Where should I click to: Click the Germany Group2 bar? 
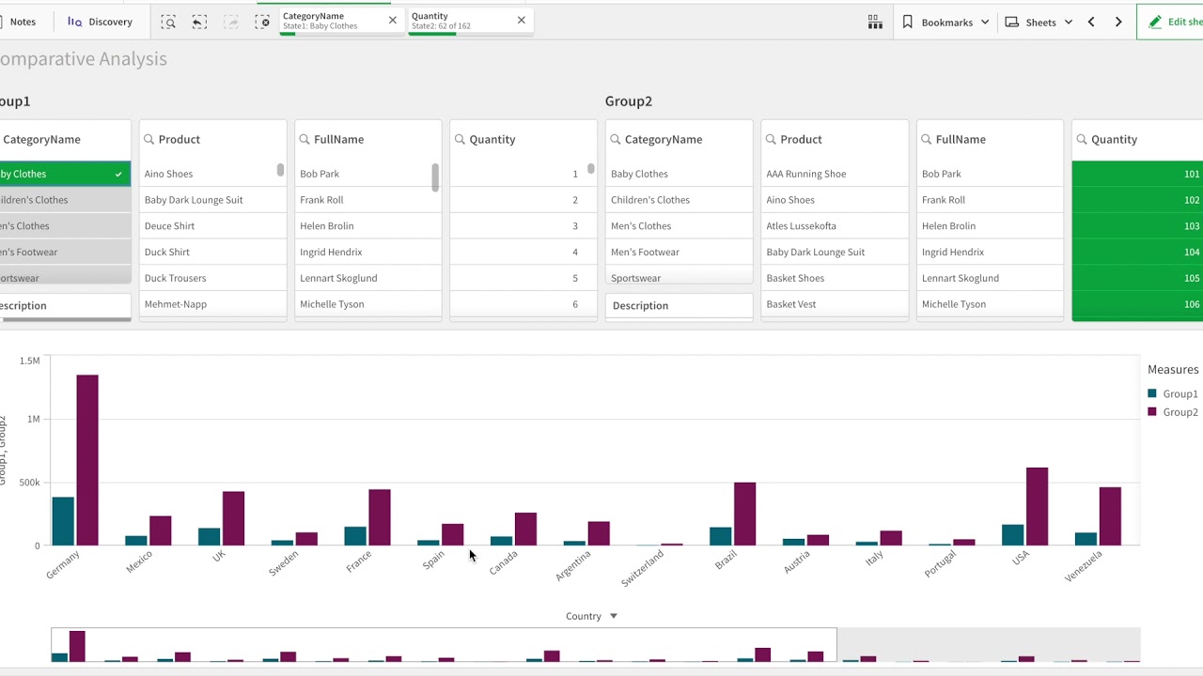tap(87, 460)
